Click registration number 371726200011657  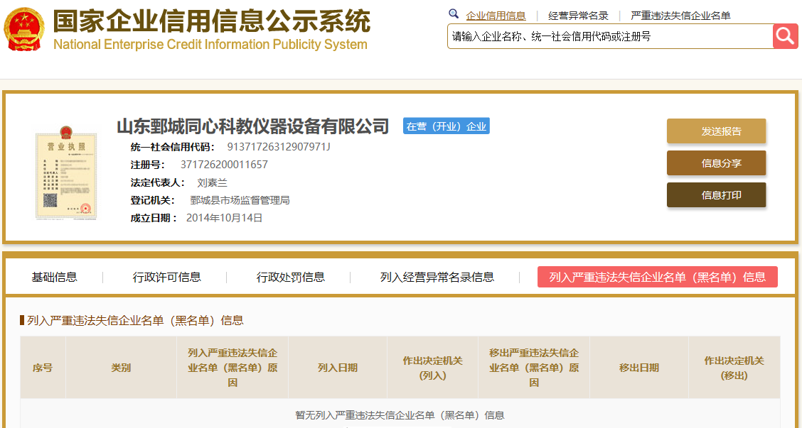pyautogui.click(x=224, y=165)
